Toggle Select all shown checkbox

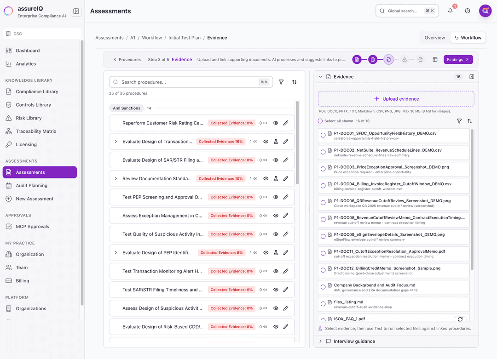tap(320, 121)
